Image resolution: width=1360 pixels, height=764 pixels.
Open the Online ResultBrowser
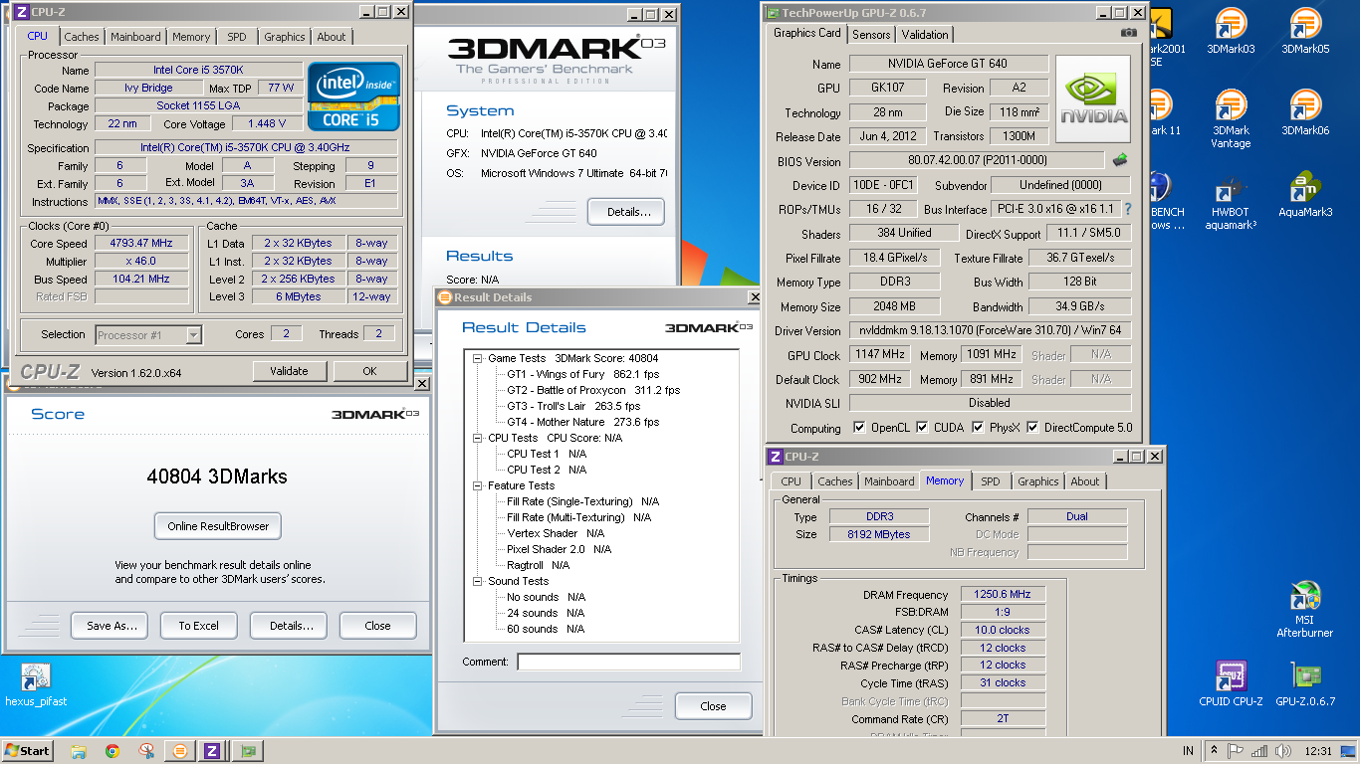coord(218,526)
